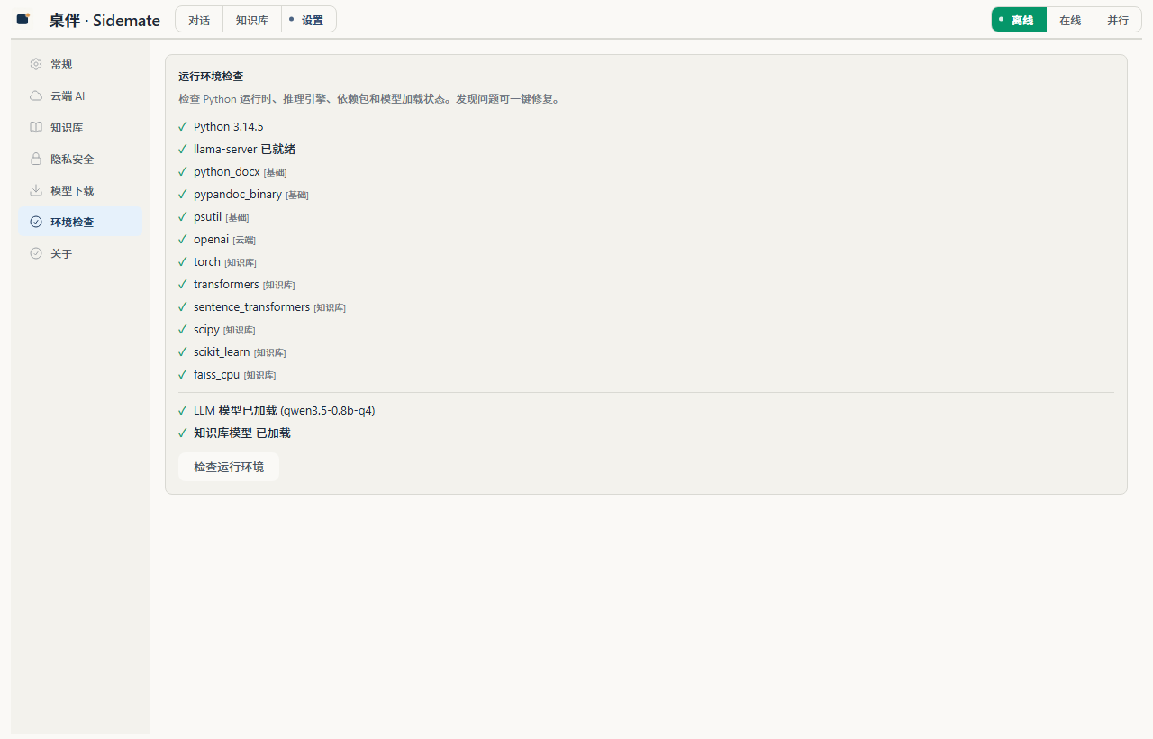Open the 设置 tab
Image resolution: width=1153 pixels, height=739 pixels.
pyautogui.click(x=309, y=20)
